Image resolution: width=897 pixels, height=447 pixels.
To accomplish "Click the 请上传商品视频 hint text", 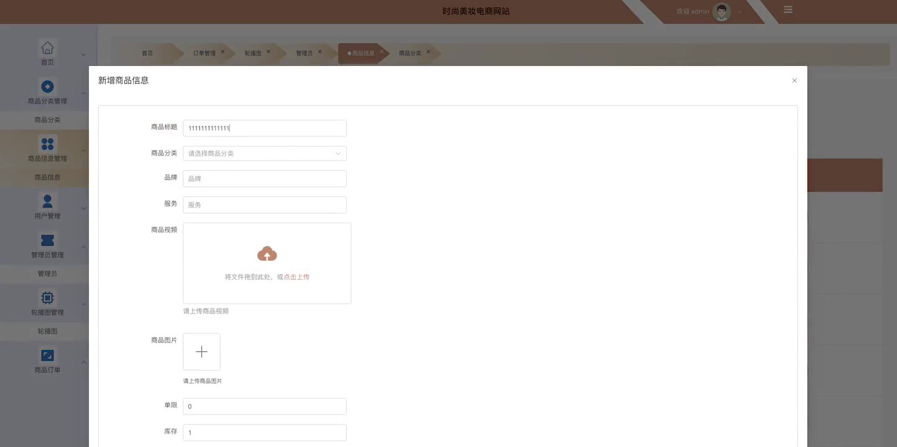I will pos(206,311).
